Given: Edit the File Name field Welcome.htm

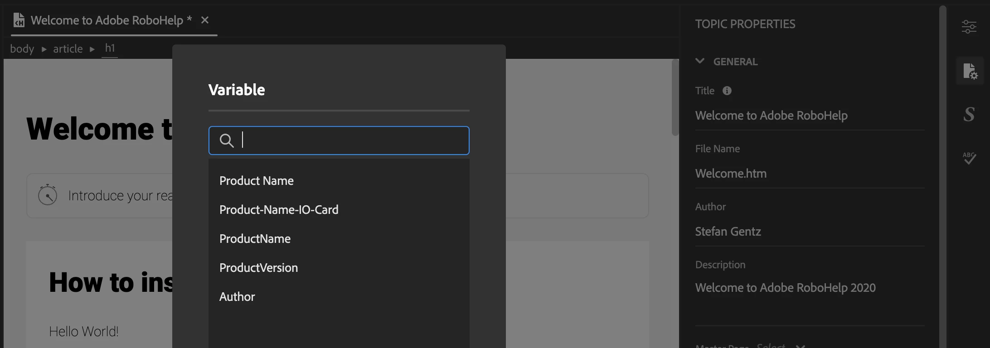Looking at the screenshot, I should (x=810, y=174).
